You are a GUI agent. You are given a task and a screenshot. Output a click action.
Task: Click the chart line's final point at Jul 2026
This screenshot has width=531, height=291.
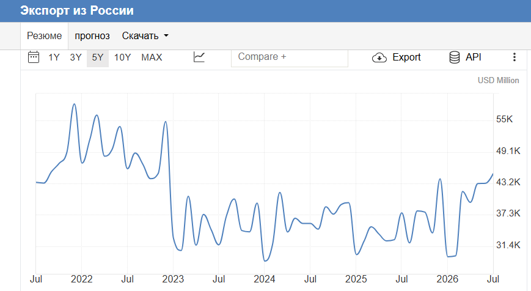[x=493, y=174]
